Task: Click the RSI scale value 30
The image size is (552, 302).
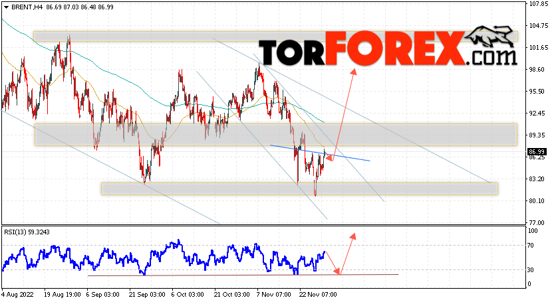Action: pos(531,269)
